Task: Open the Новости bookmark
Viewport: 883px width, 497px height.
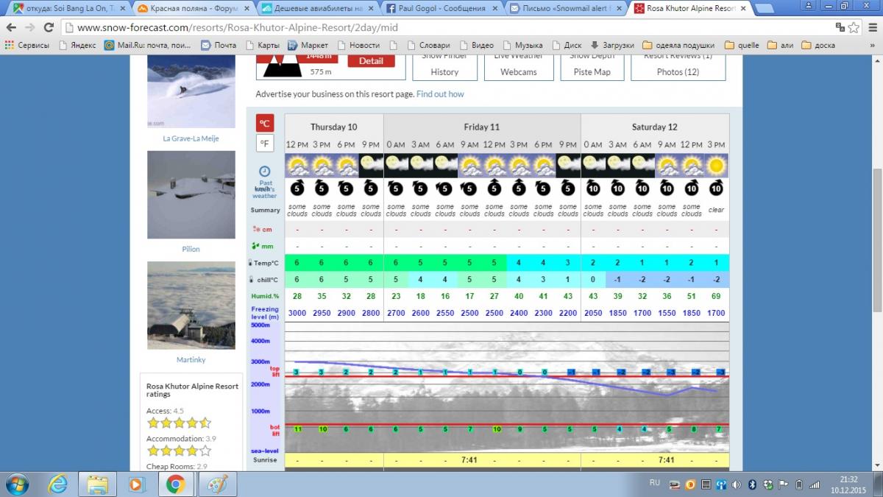Action: pos(358,45)
